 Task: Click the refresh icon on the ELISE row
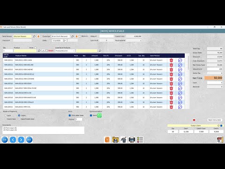[x=180, y=93]
